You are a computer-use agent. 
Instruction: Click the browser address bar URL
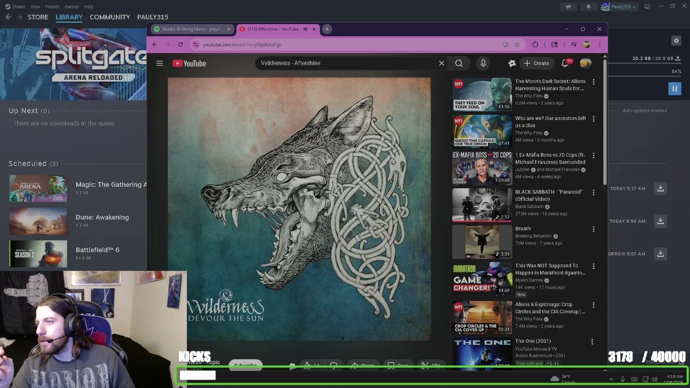(x=242, y=45)
